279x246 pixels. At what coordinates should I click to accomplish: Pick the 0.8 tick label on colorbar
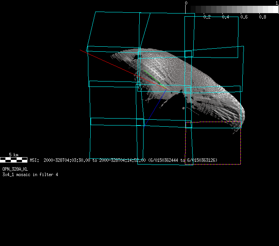(x=262, y=17)
